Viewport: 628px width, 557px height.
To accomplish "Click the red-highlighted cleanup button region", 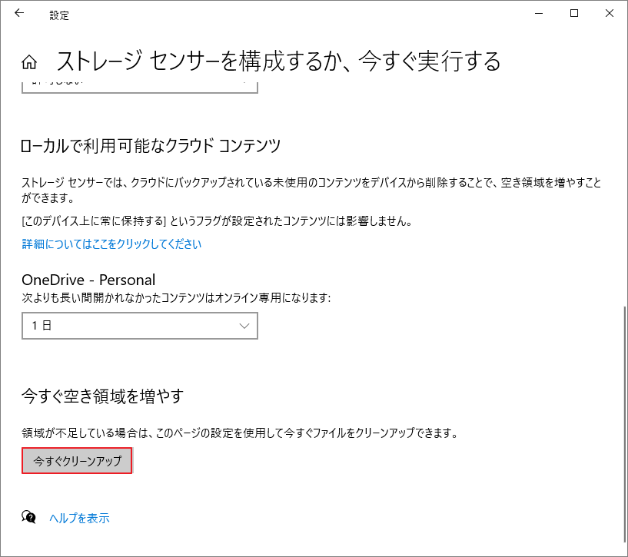I will click(76, 460).
